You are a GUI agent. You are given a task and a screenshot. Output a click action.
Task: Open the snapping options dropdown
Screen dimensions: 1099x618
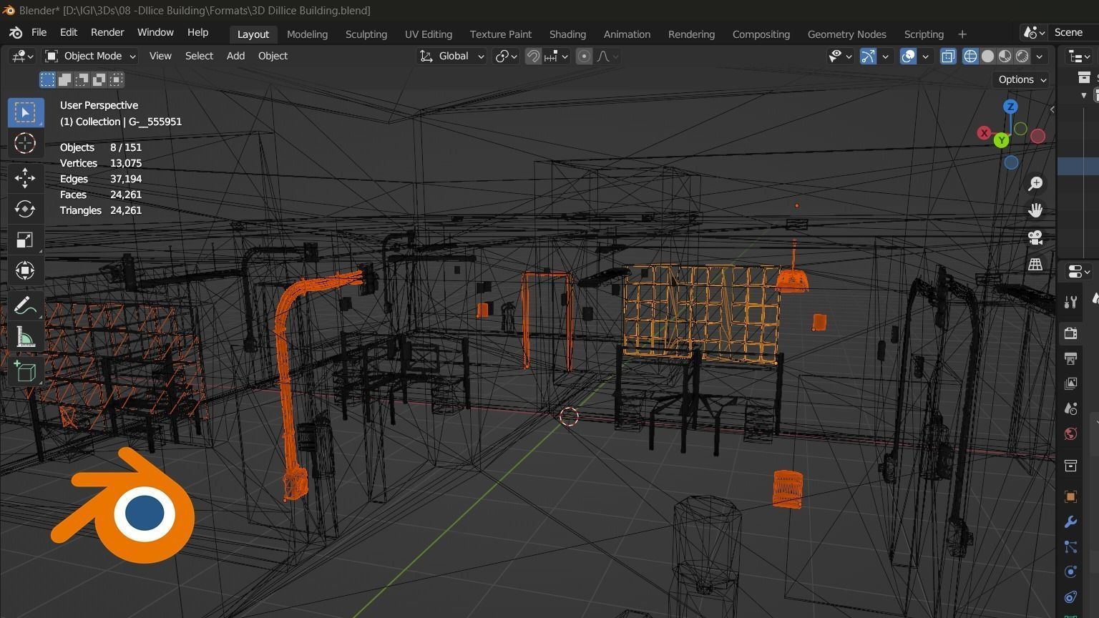pyautogui.click(x=557, y=56)
